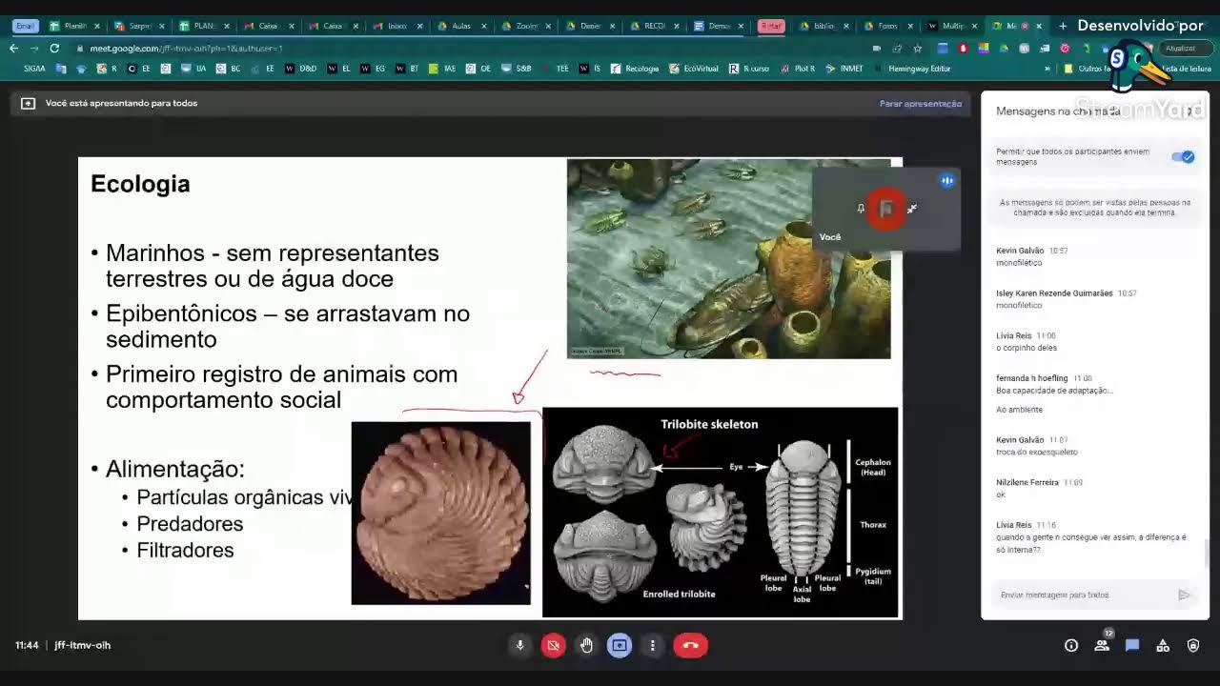Click the chat panel scrollbar

[x=1205, y=553]
